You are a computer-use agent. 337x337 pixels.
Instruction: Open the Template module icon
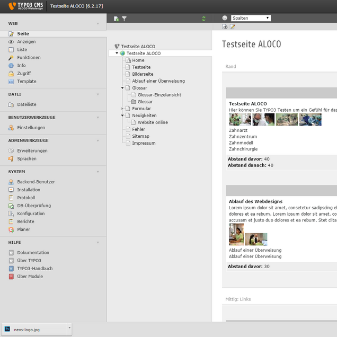[11, 82]
